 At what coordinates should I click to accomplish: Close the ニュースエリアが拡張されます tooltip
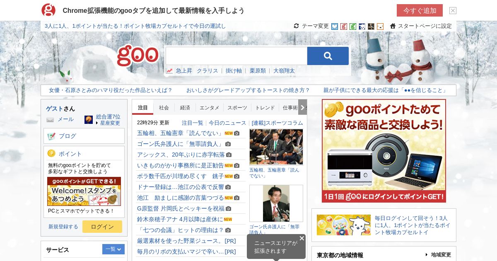(x=302, y=238)
